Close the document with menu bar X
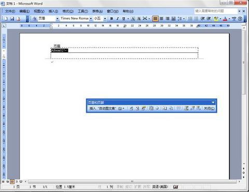 click(x=244, y=11)
